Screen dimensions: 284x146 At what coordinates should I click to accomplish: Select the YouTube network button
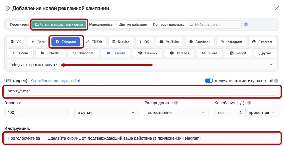(x=169, y=42)
